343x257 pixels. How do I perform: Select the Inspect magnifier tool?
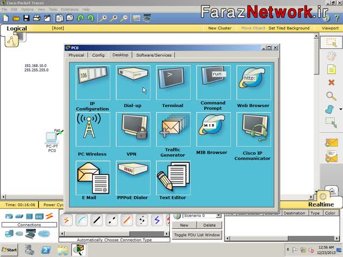[x=331, y=96]
